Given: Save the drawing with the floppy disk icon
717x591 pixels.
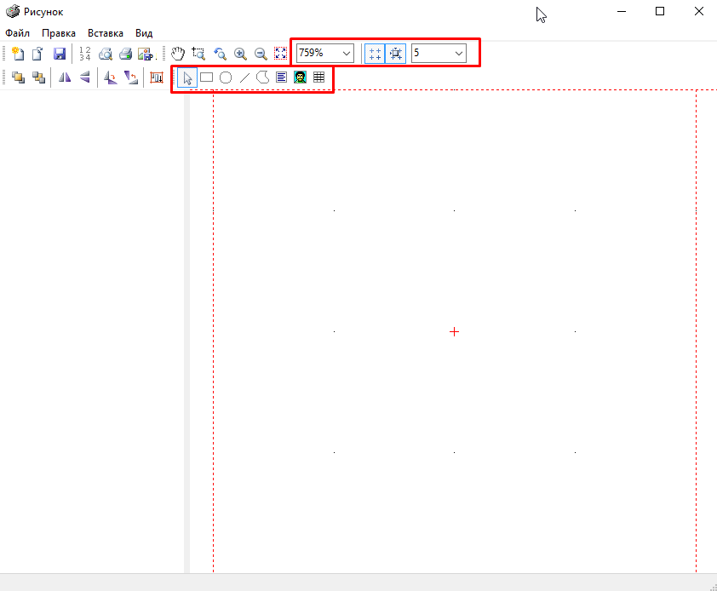Looking at the screenshot, I should [x=60, y=54].
